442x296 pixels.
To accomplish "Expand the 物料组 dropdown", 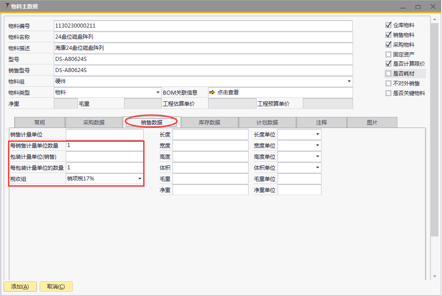I will (349, 81).
